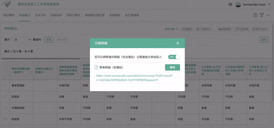274x128 pixels.
Task: Click the 問卷明細（含備註） label
Action: tap(112, 67)
